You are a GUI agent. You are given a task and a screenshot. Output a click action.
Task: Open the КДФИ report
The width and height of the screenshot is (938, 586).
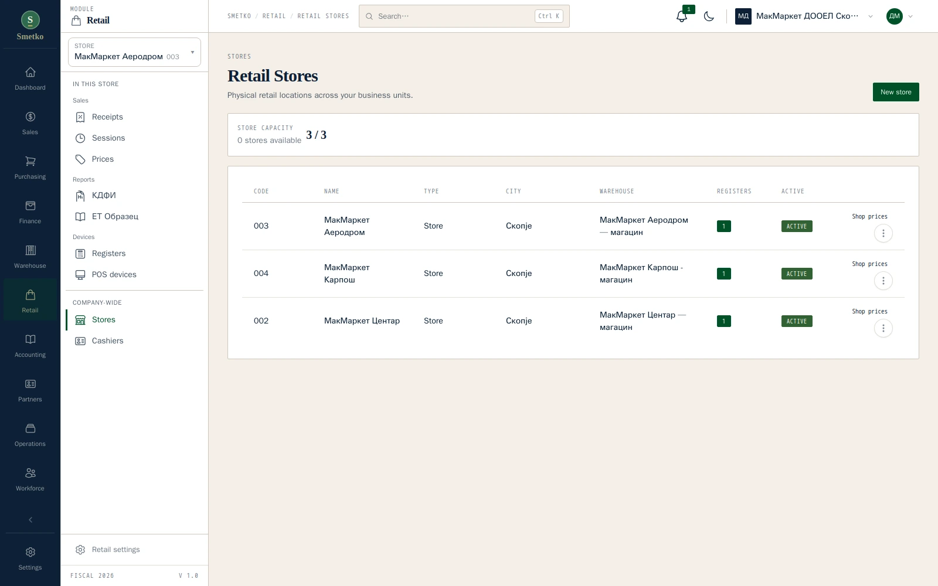click(x=134, y=196)
